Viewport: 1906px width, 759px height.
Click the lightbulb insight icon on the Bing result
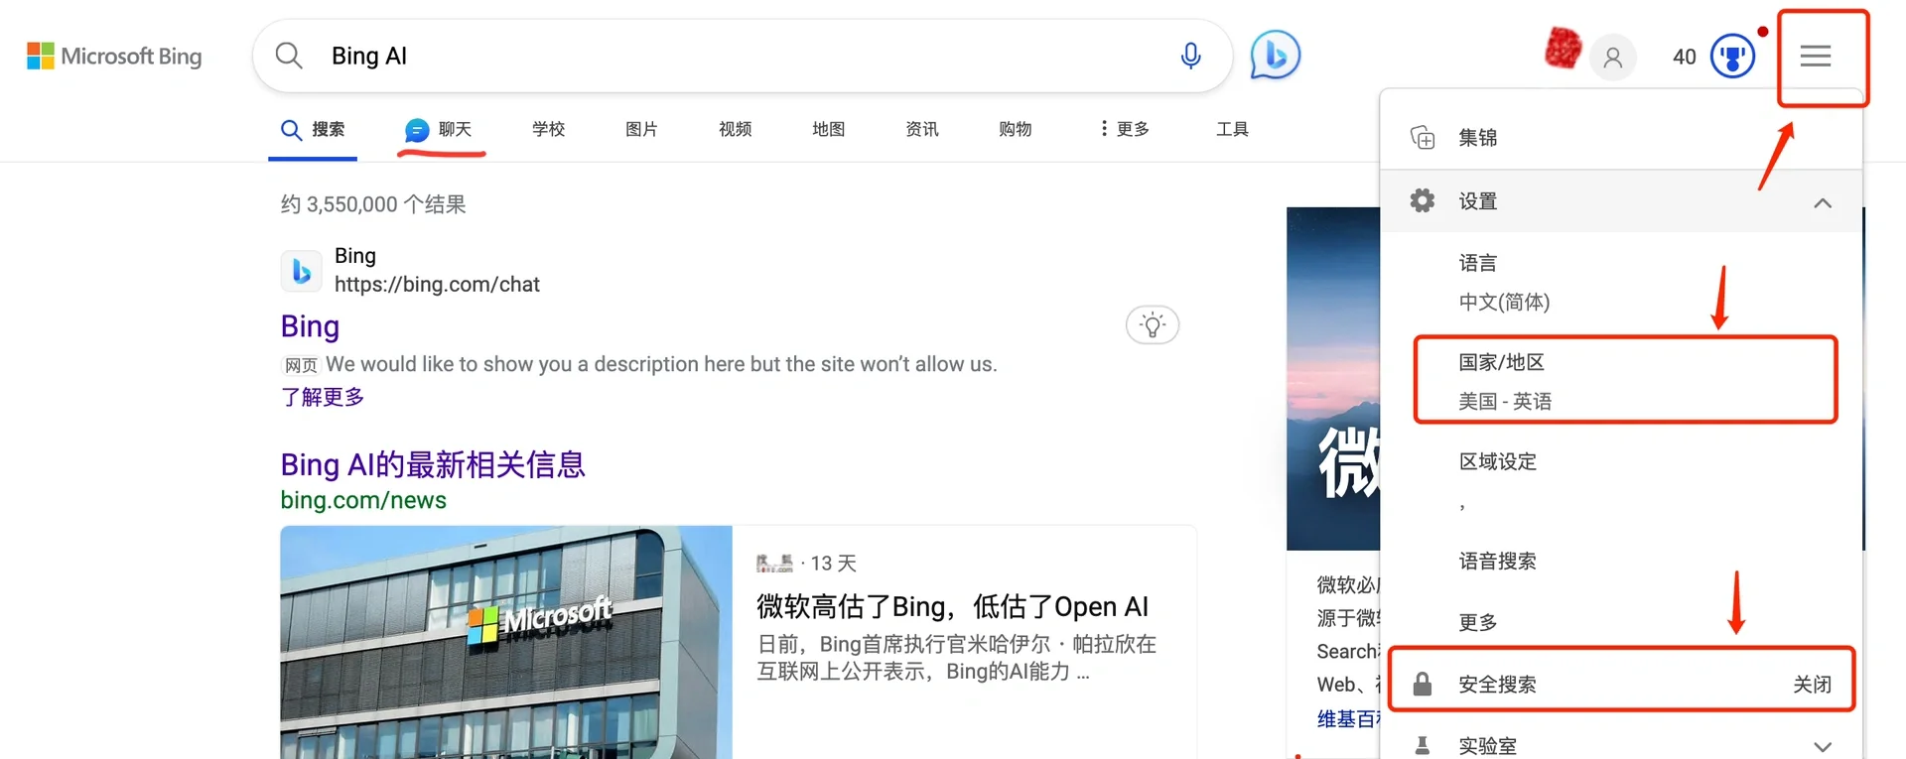pyautogui.click(x=1153, y=324)
